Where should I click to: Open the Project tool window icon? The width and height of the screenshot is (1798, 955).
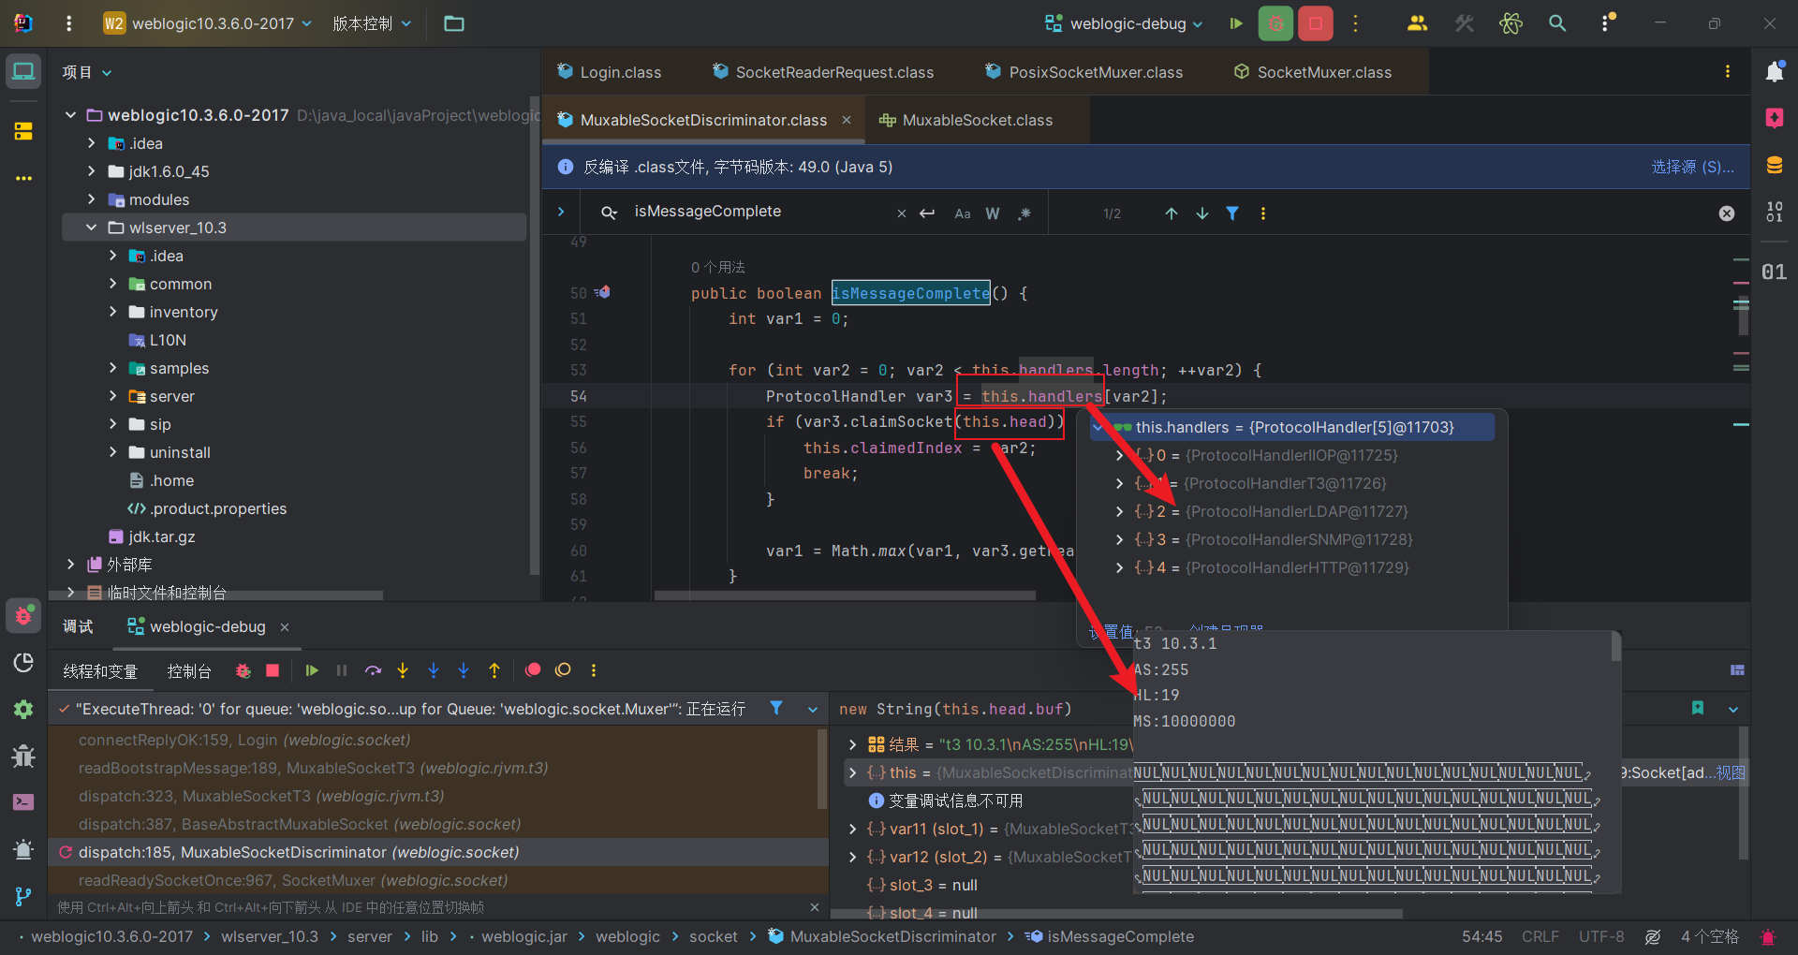[23, 71]
